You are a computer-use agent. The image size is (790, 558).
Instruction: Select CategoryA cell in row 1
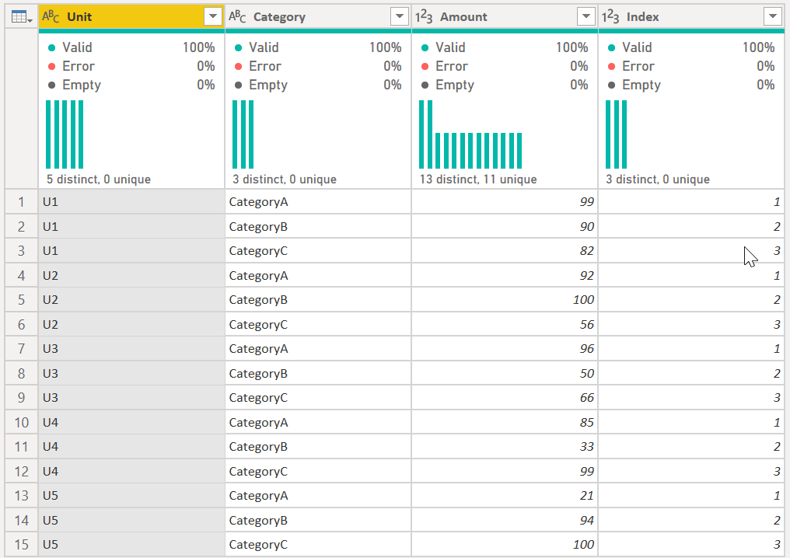click(x=318, y=202)
